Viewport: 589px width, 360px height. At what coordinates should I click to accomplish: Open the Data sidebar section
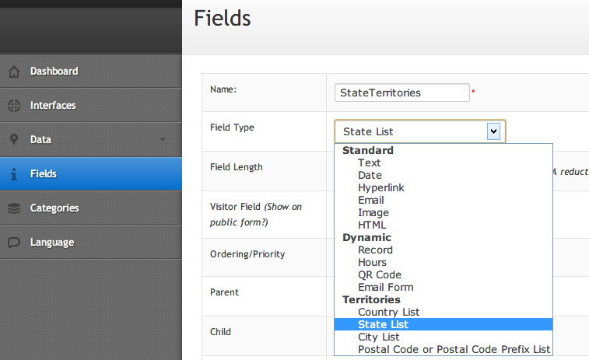[x=91, y=140]
